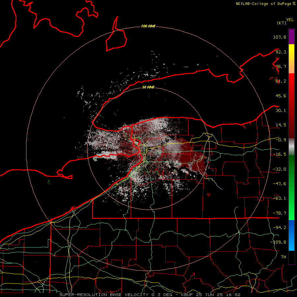
Task: Click the isolated dark red echo southeast of radar
Action: point(209,194)
